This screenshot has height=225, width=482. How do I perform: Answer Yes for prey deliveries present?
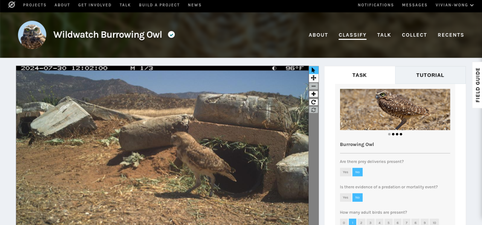(345, 172)
